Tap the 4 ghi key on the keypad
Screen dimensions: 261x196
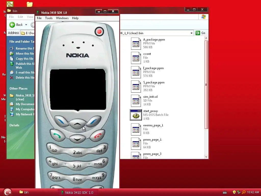pos(54,163)
